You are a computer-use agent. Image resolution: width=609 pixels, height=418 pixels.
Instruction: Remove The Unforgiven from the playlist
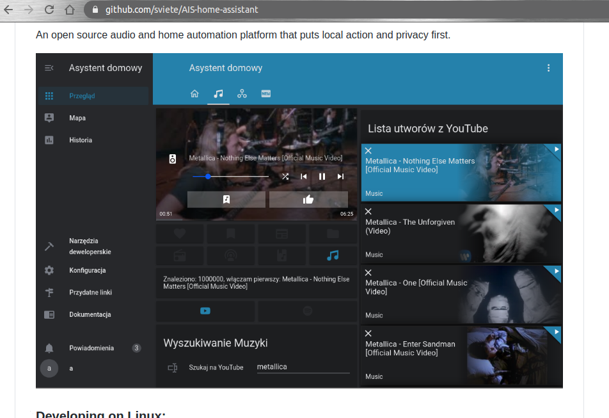coord(368,211)
